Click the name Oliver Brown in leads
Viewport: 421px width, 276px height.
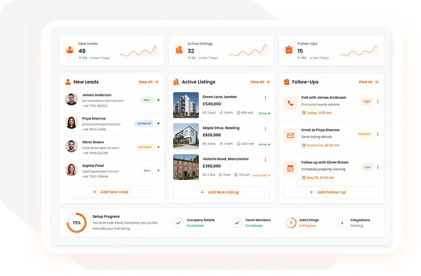point(93,142)
